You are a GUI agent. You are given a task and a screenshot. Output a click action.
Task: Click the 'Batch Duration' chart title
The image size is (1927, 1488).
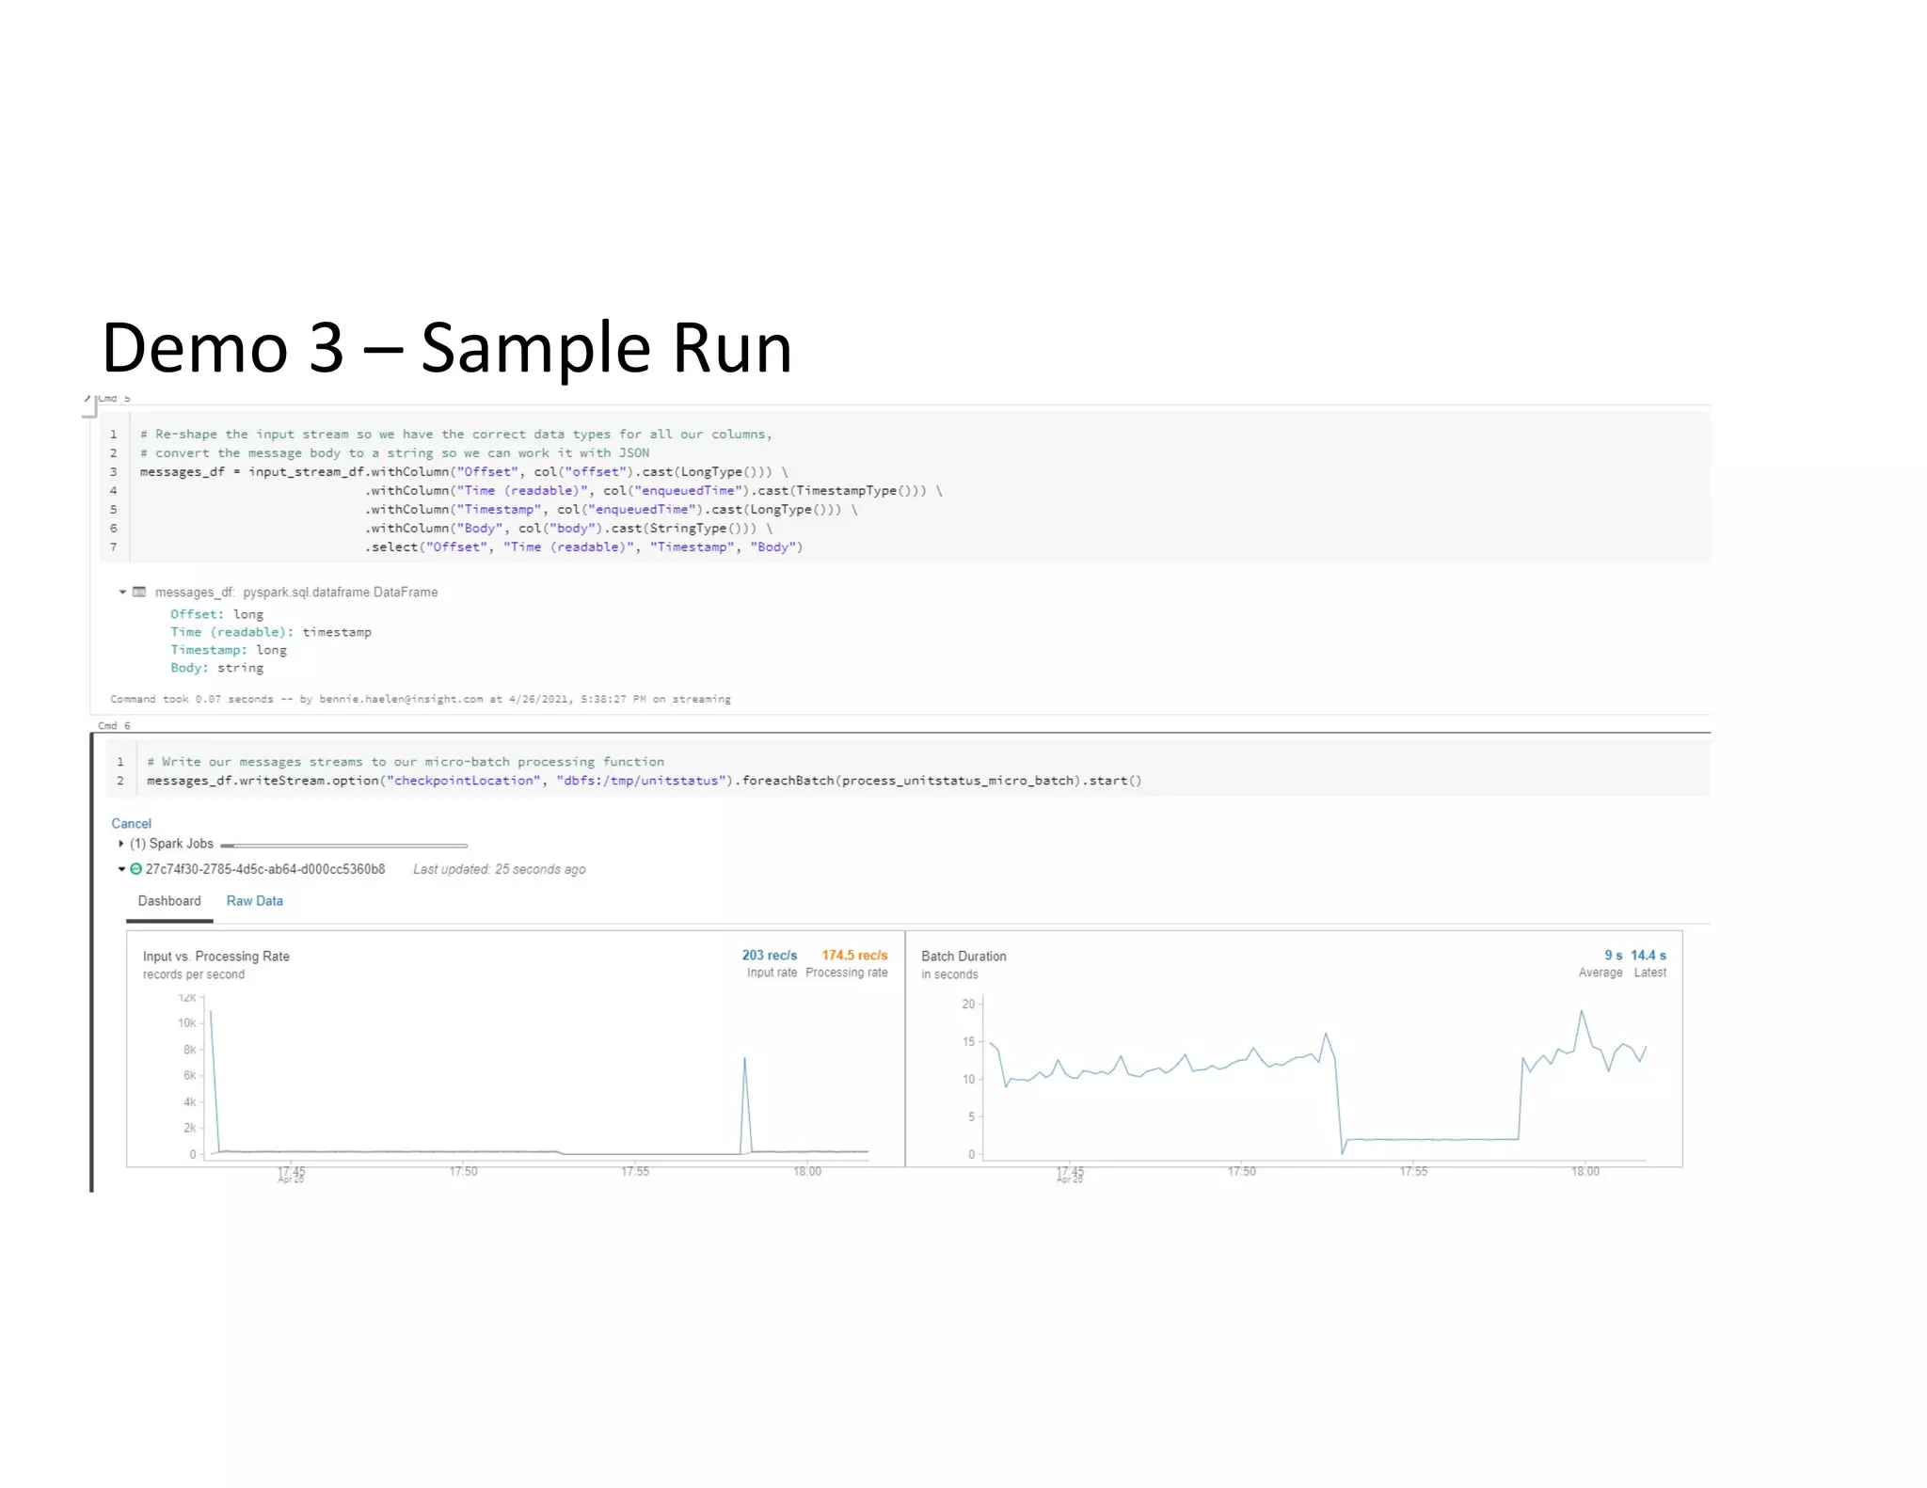pos(963,956)
